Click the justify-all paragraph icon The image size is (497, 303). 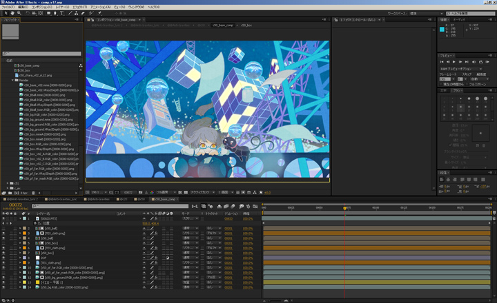pos(483,179)
